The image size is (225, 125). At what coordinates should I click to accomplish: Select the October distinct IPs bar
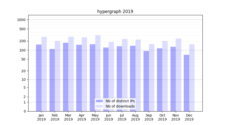pos(159,79)
